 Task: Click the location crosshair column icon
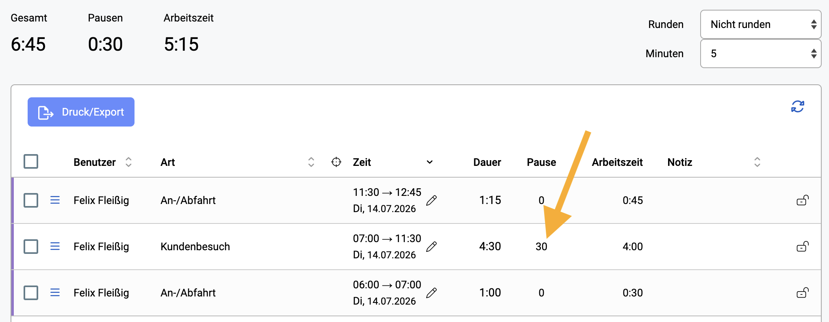tap(336, 162)
